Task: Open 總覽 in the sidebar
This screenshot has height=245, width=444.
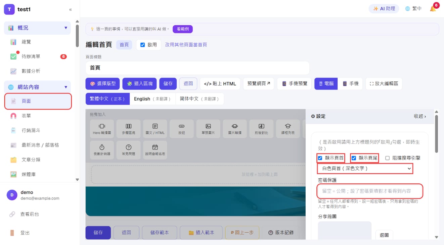Action: coord(38,42)
